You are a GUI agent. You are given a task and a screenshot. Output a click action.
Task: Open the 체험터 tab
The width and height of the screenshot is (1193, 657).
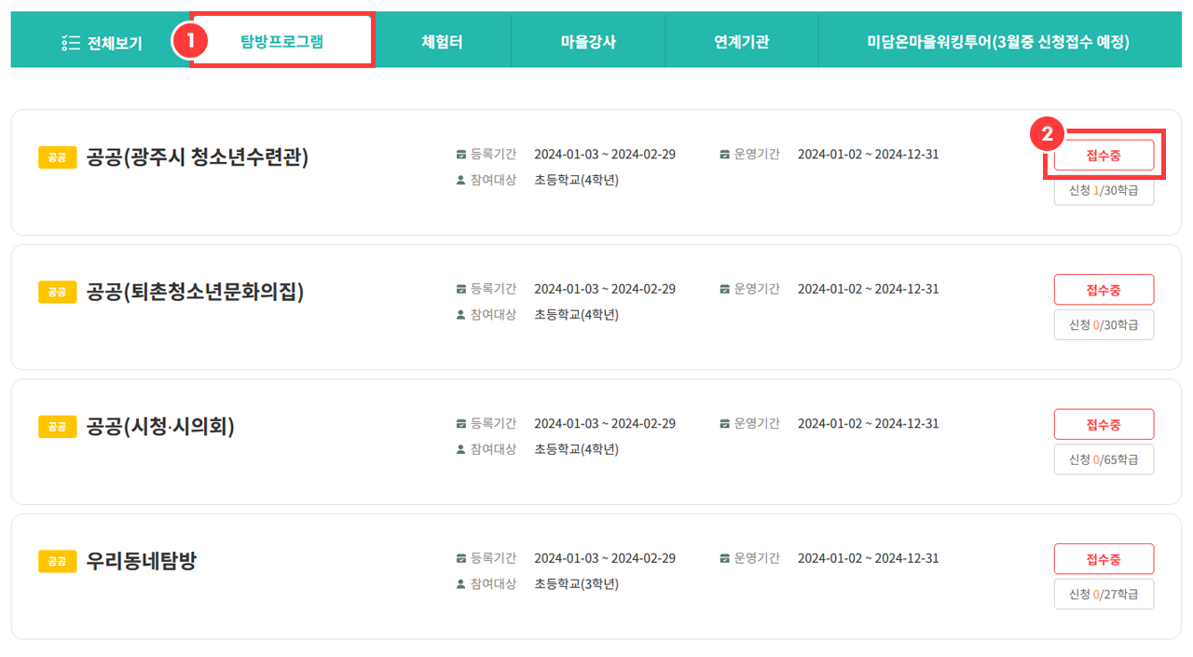442,41
